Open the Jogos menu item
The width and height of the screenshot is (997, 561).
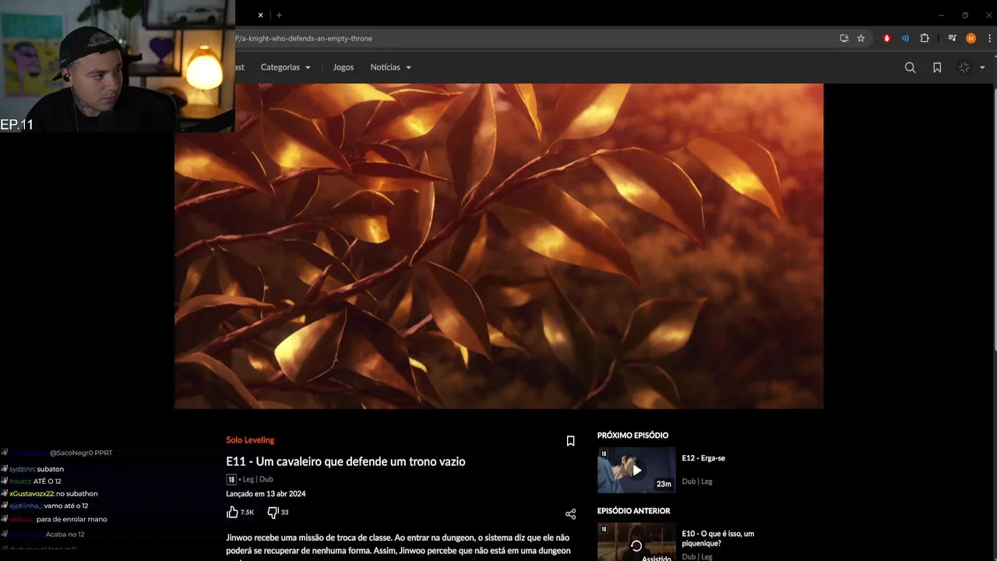[x=343, y=67]
